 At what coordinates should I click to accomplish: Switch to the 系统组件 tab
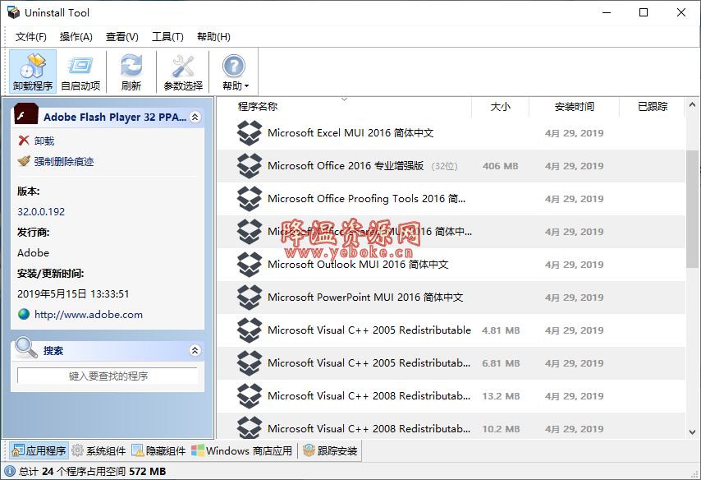click(x=99, y=450)
